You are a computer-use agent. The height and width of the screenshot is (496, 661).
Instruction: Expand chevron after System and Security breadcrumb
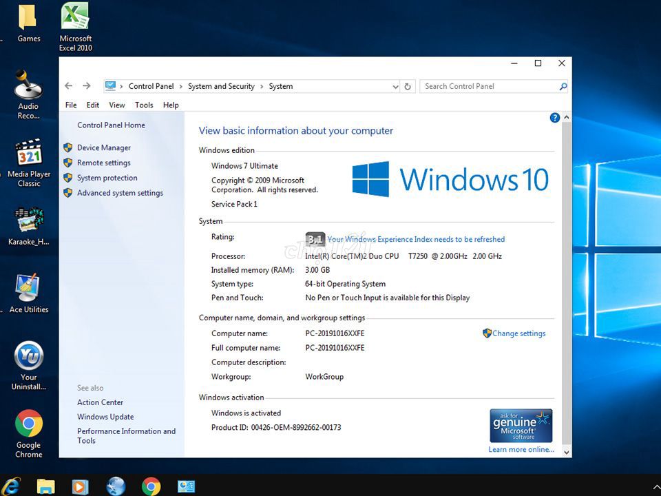(x=262, y=87)
